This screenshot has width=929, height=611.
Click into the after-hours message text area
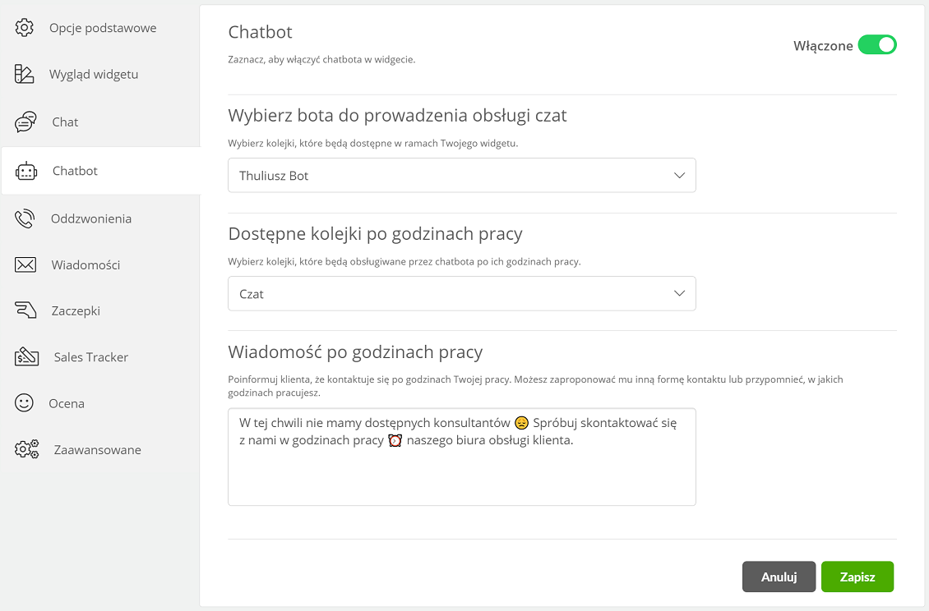coord(461,457)
